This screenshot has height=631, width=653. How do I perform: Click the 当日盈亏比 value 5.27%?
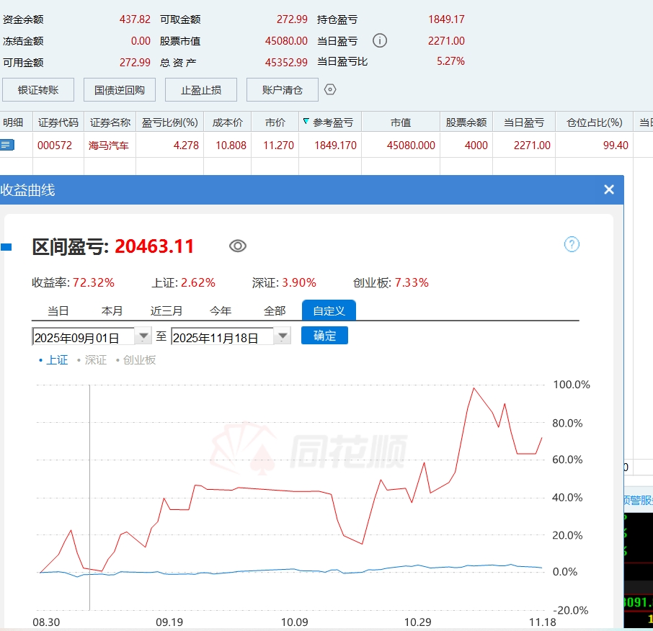(450, 61)
